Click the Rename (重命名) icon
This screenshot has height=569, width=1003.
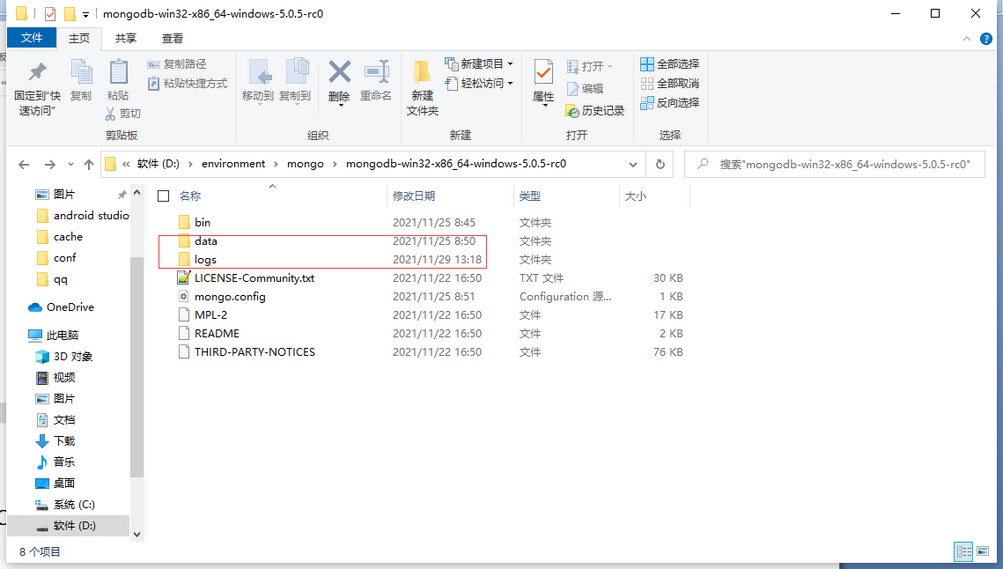click(377, 71)
